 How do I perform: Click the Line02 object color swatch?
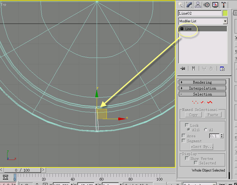click(225, 13)
